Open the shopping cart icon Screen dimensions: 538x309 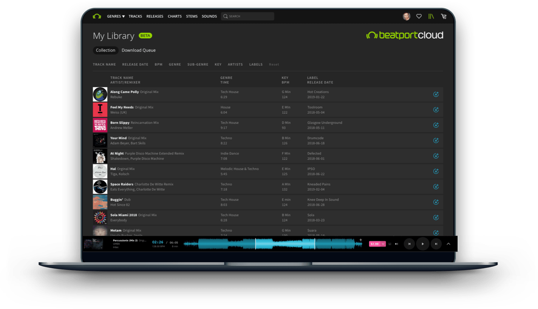(444, 16)
